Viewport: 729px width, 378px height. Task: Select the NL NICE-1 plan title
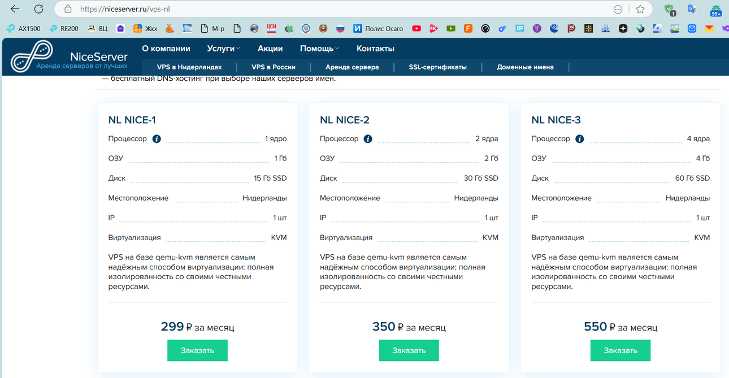click(x=132, y=120)
